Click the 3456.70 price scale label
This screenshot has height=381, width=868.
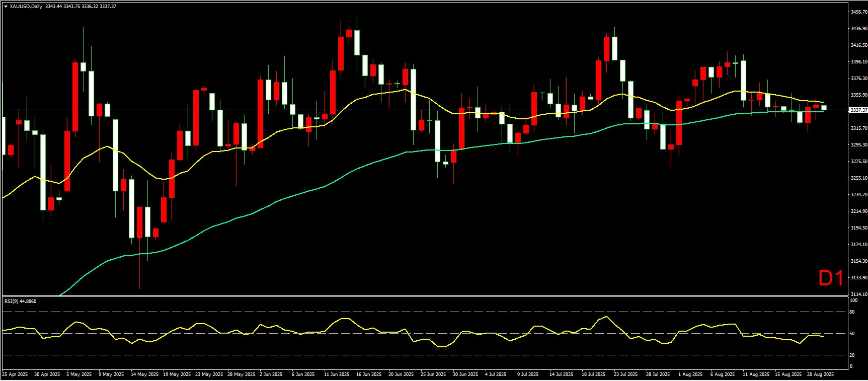coord(858,12)
